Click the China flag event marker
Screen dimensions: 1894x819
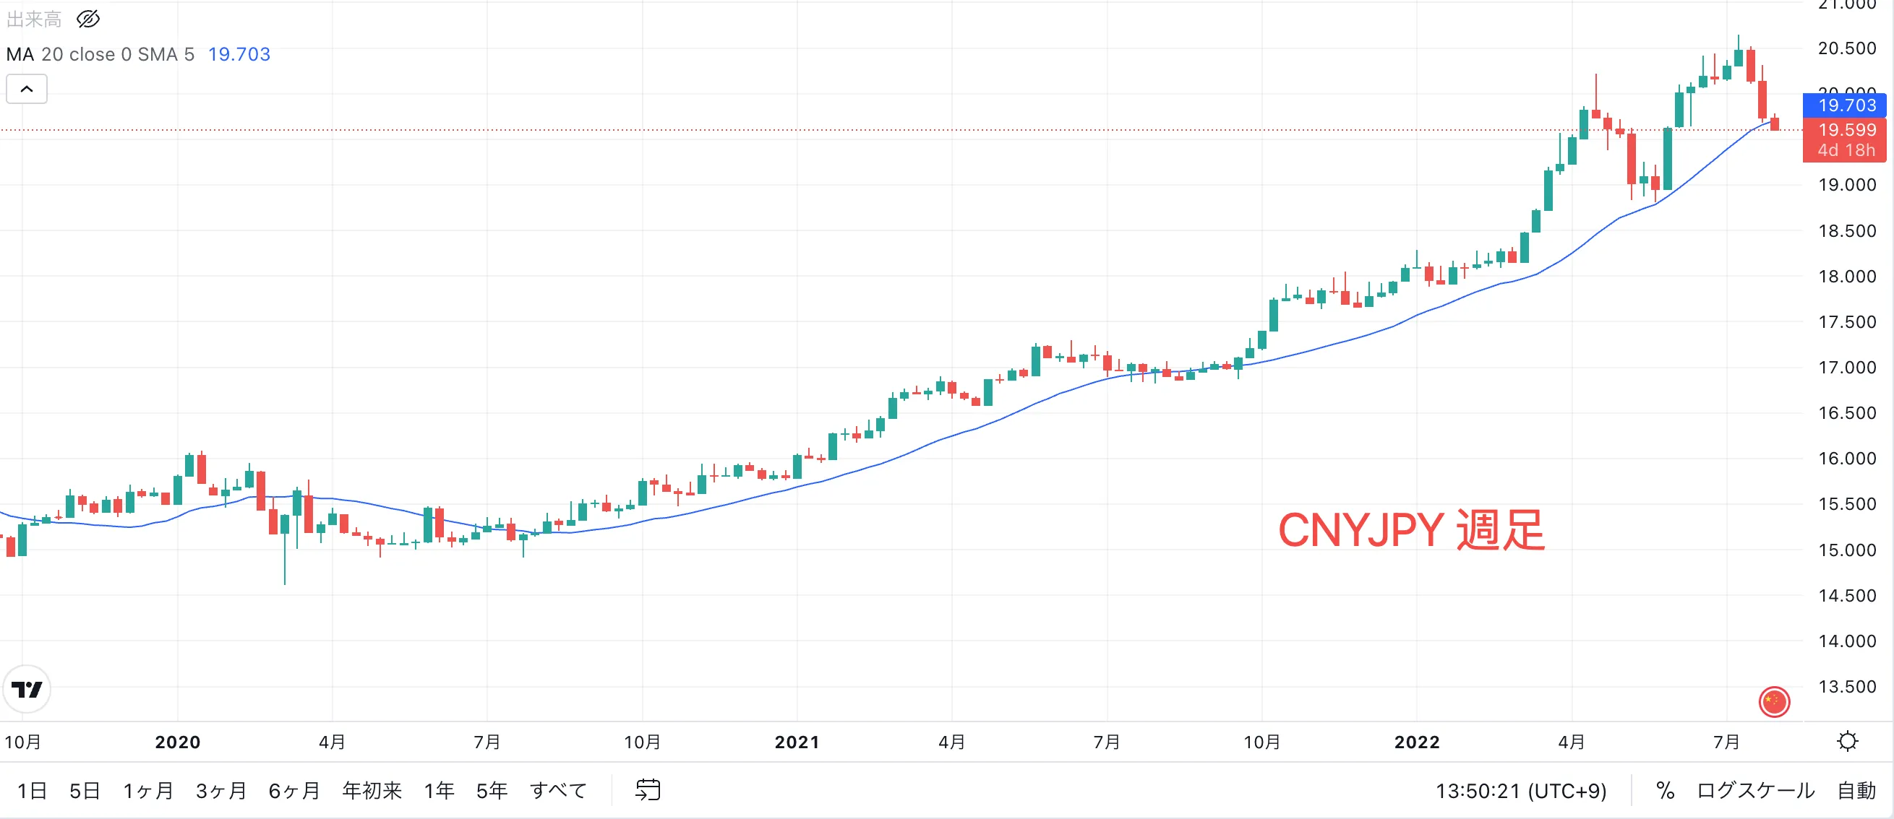click(1773, 701)
